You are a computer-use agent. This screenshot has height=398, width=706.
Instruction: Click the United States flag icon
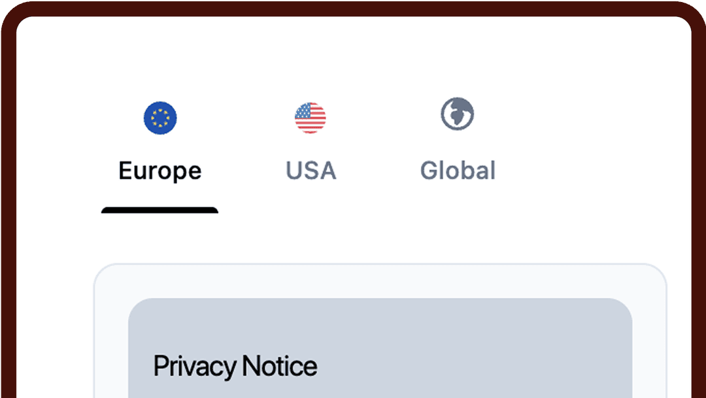click(311, 118)
